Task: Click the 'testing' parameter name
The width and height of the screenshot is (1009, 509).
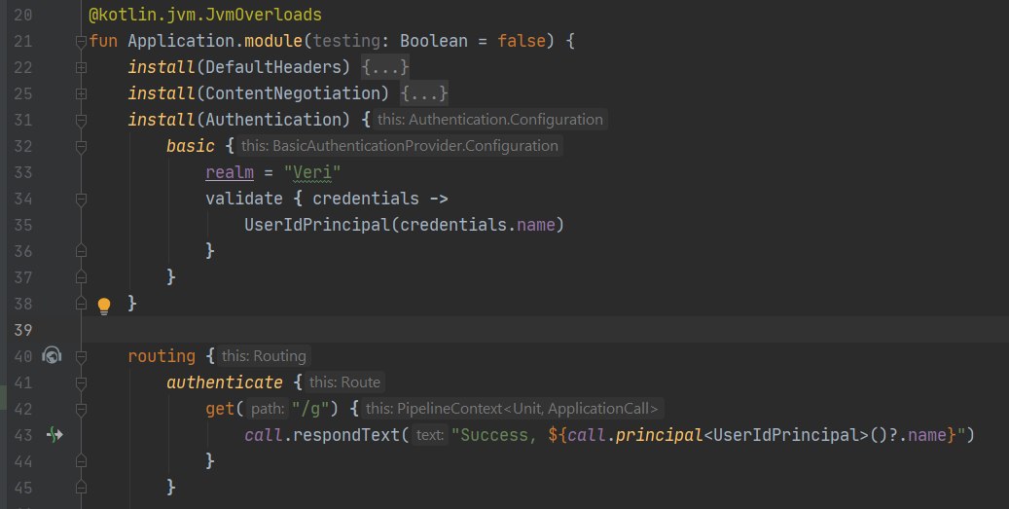Action: point(346,41)
